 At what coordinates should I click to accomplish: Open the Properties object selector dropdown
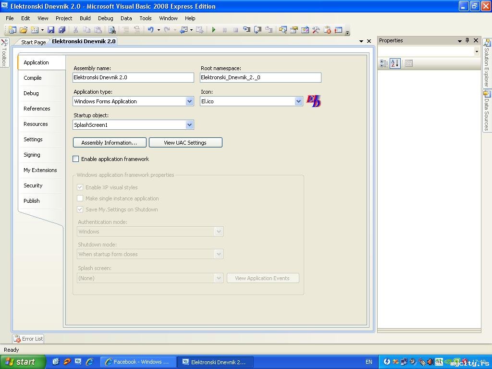pos(477,51)
